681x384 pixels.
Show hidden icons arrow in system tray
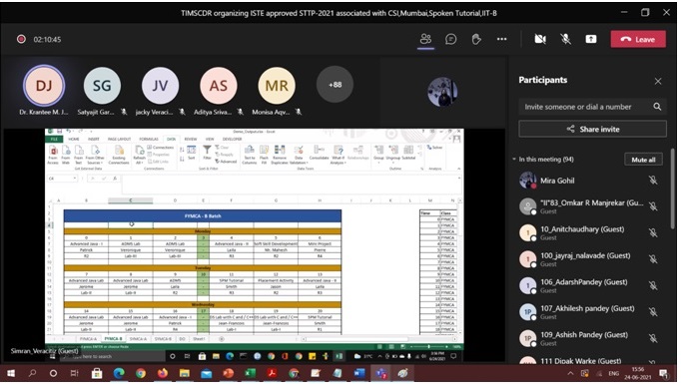coord(570,373)
